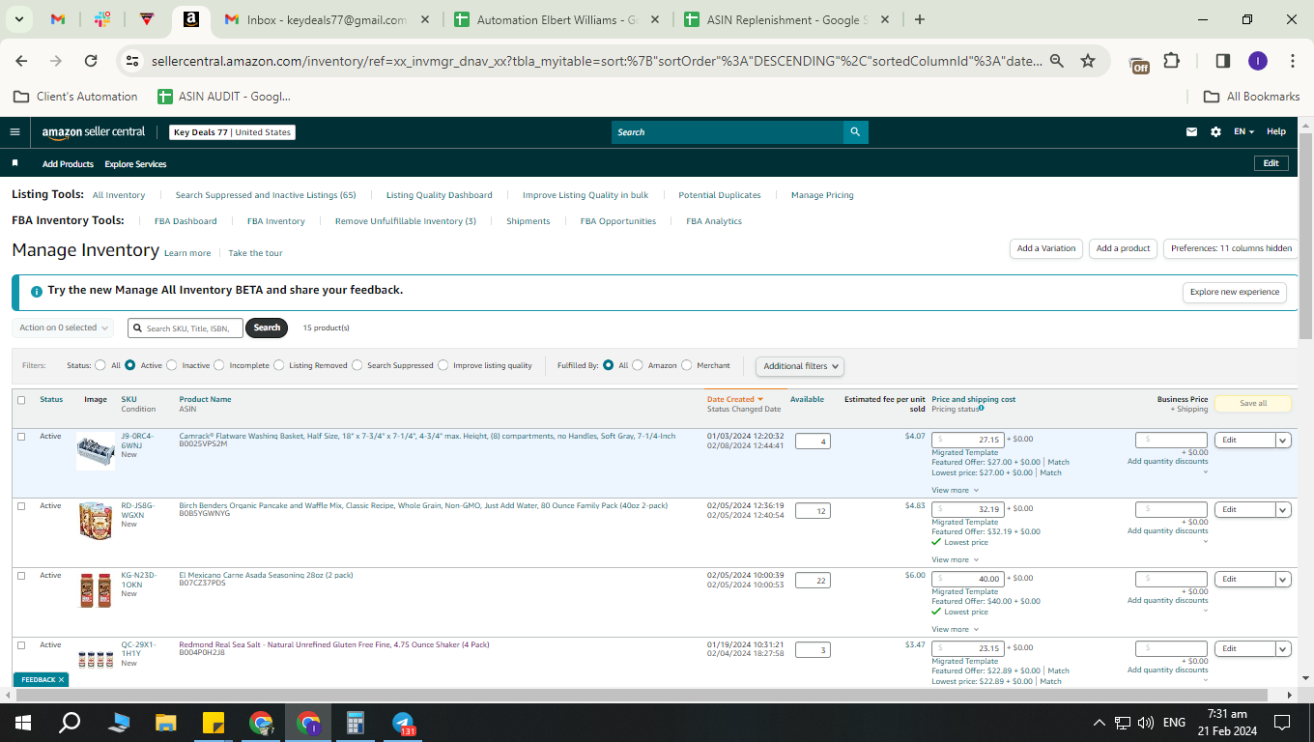
Task: Open Windows taskbar search
Action: pyautogui.click(x=70, y=722)
